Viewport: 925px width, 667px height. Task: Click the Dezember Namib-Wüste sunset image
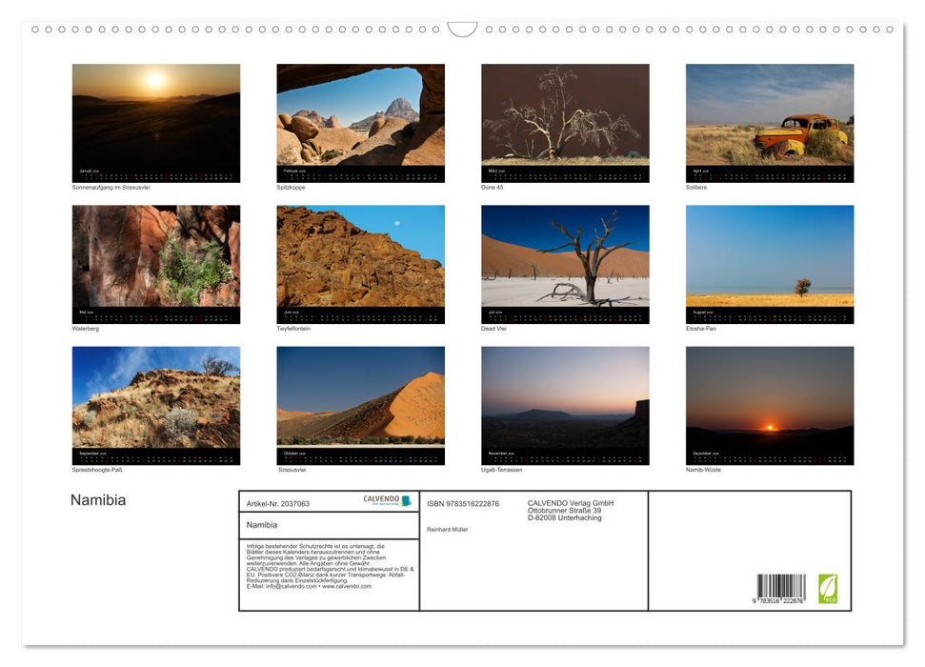click(769, 403)
